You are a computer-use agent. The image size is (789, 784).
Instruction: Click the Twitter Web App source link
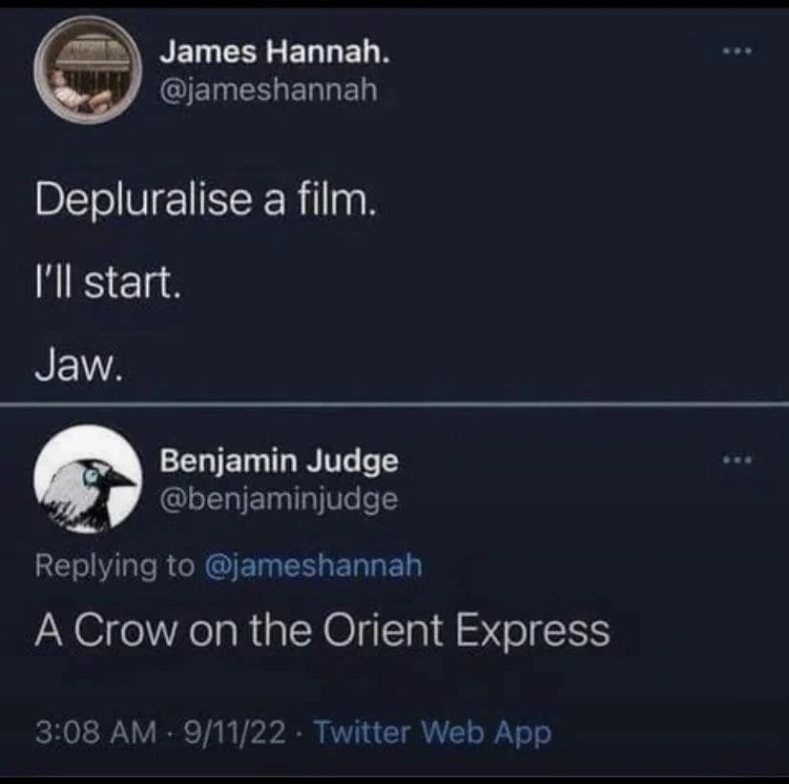[433, 732]
